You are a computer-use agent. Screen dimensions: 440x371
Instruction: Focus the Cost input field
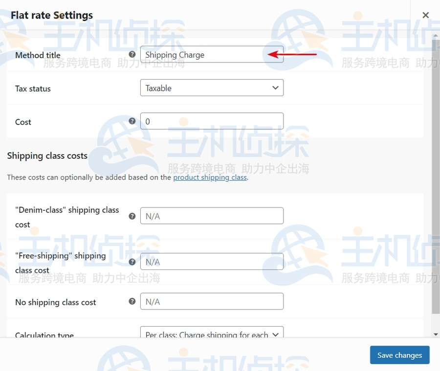click(x=212, y=121)
